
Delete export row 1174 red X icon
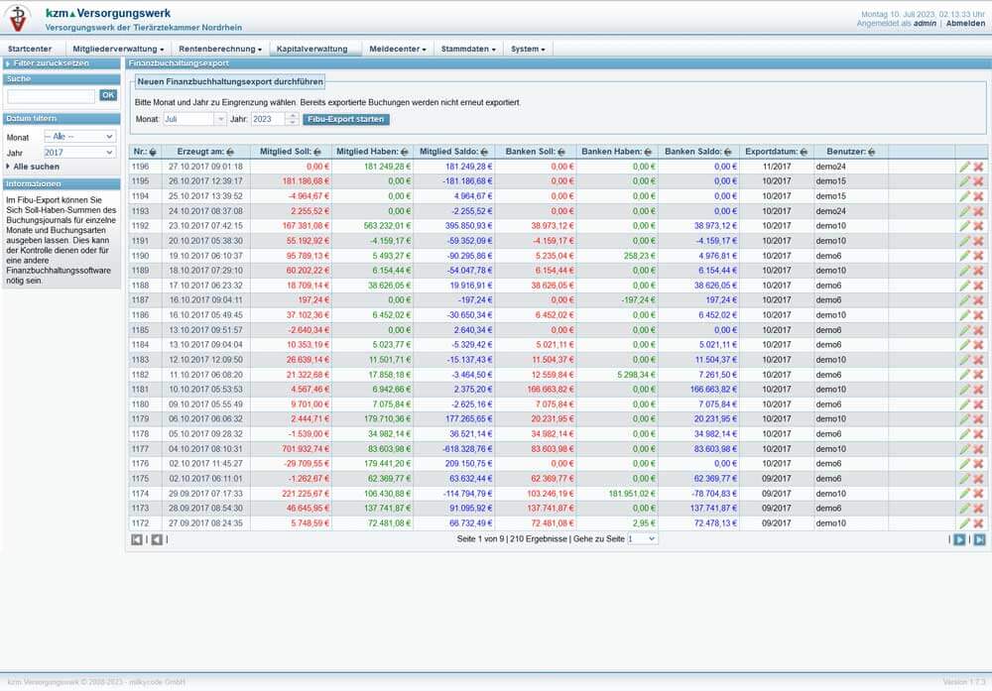click(978, 493)
